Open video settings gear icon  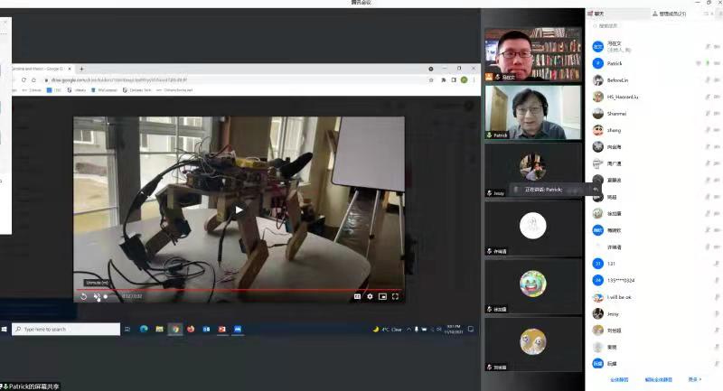coord(370,296)
